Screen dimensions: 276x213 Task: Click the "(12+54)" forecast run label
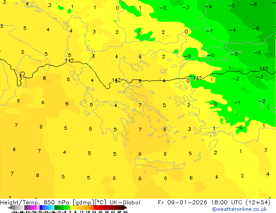point(258,203)
